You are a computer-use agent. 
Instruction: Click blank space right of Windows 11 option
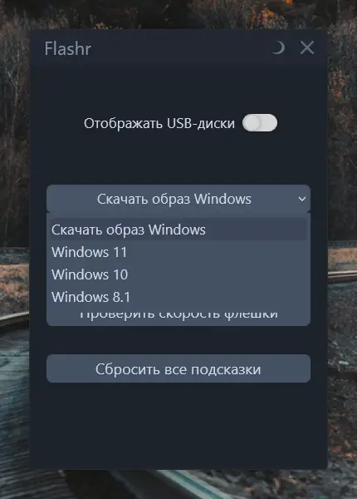point(219,252)
